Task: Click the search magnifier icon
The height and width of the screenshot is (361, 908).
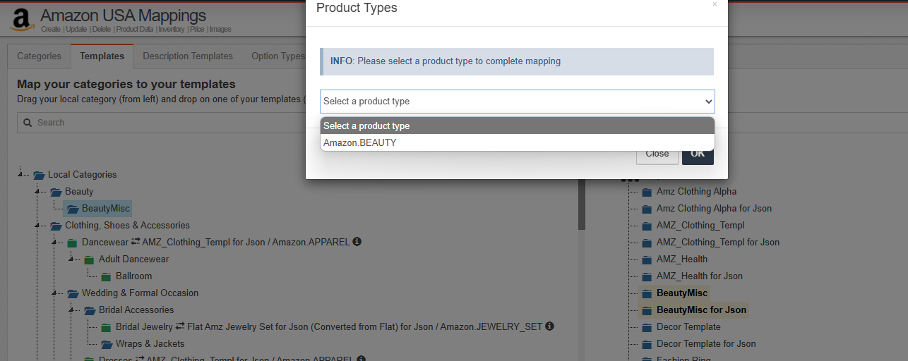Action: 28,123
